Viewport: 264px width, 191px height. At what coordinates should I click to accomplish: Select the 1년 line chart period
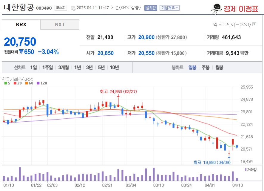78,68
